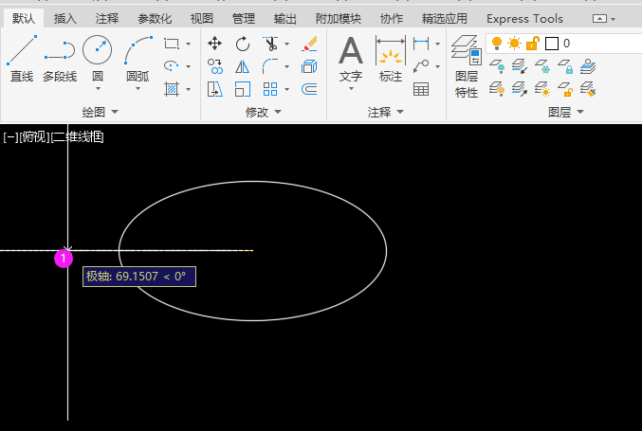The height and width of the screenshot is (431, 642).
Task: Expand the 圆 (Circle) options arrow
Action: pyautogui.click(x=98, y=89)
